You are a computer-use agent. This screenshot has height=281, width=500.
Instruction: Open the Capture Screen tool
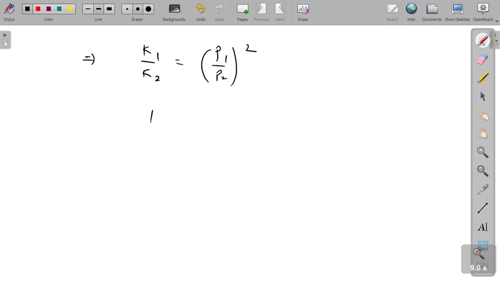click(x=482, y=246)
